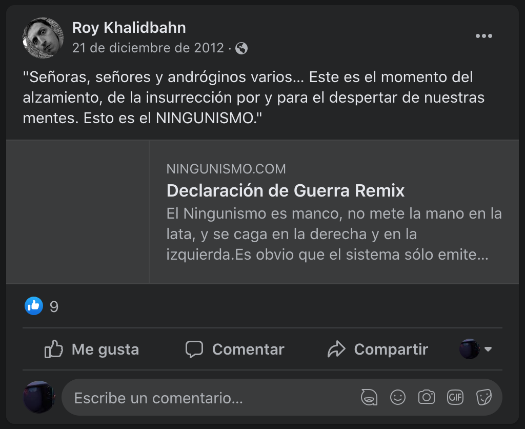Expand the comment-as profile selector dropdown
This screenshot has height=429, width=525.
pyautogui.click(x=476, y=349)
